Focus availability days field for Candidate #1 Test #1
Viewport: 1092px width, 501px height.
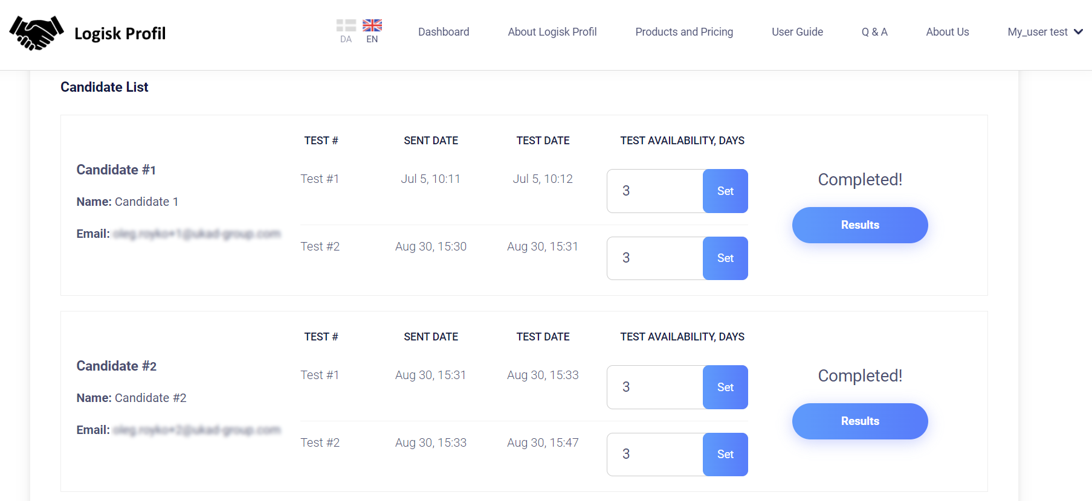pos(655,191)
